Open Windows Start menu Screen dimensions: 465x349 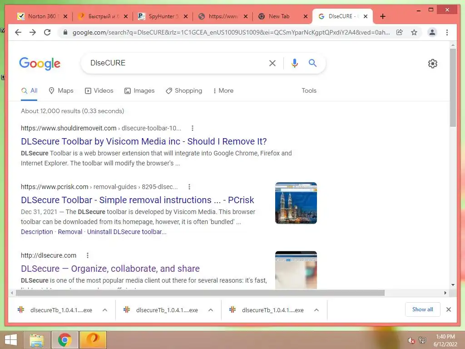tap(11, 340)
